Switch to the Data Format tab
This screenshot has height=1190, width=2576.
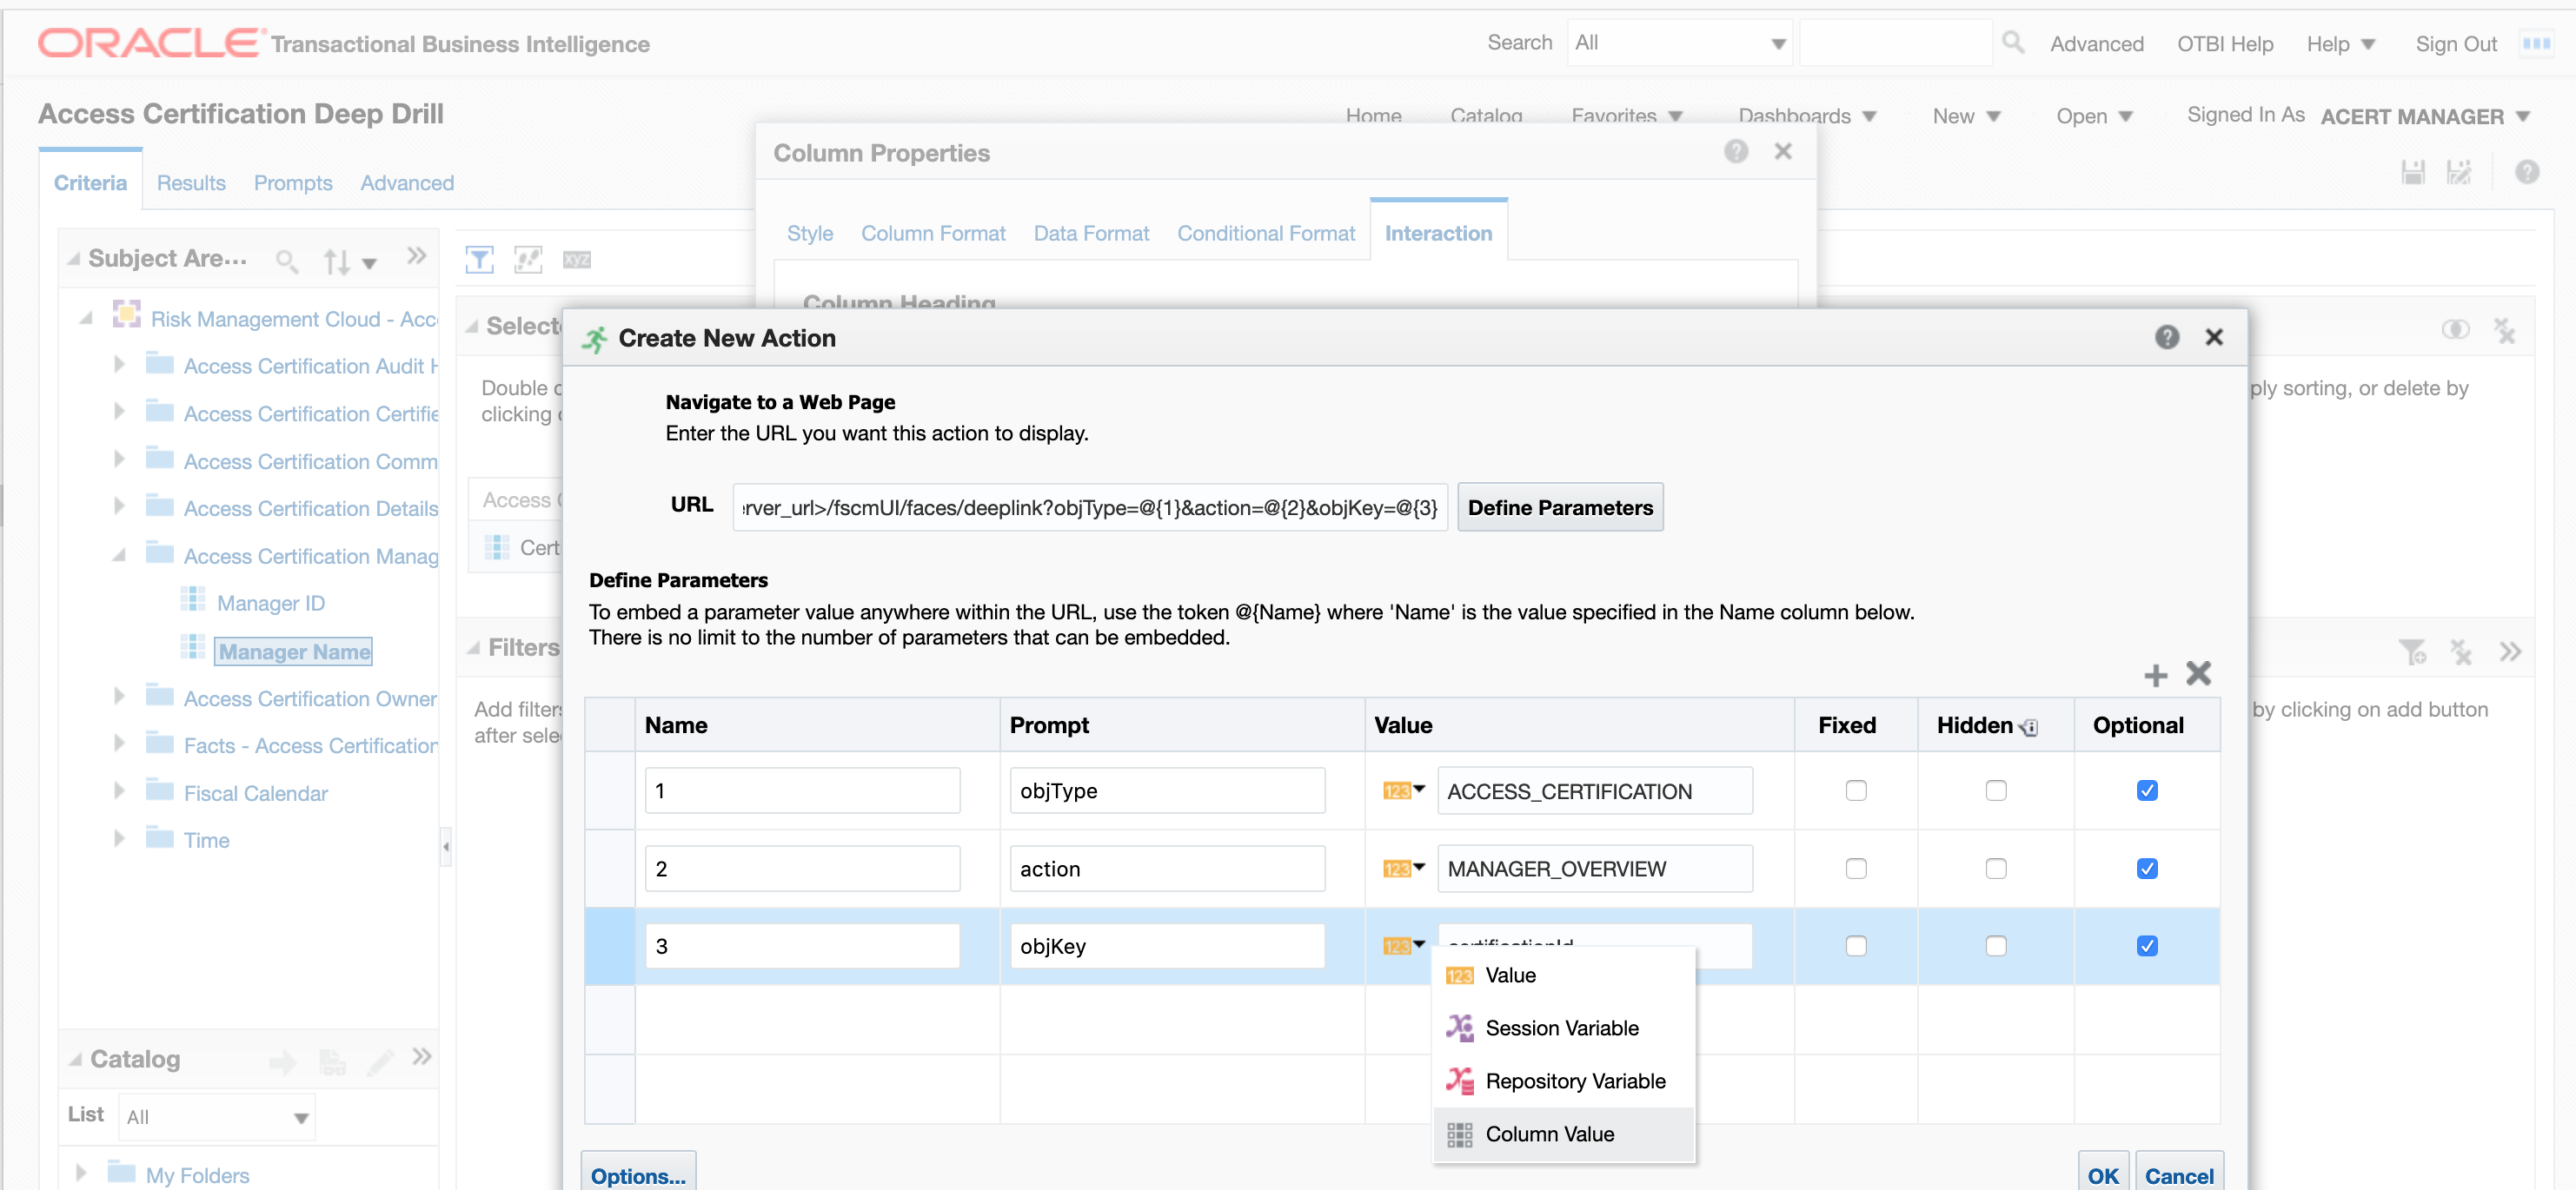click(1091, 233)
